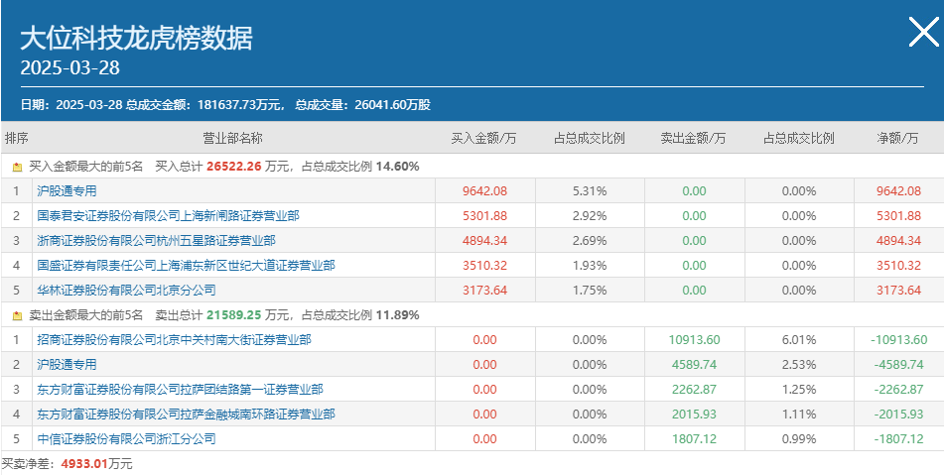
Task: Select the sell amount 10913.60 in the 卖出金额 column
Action: (694, 340)
